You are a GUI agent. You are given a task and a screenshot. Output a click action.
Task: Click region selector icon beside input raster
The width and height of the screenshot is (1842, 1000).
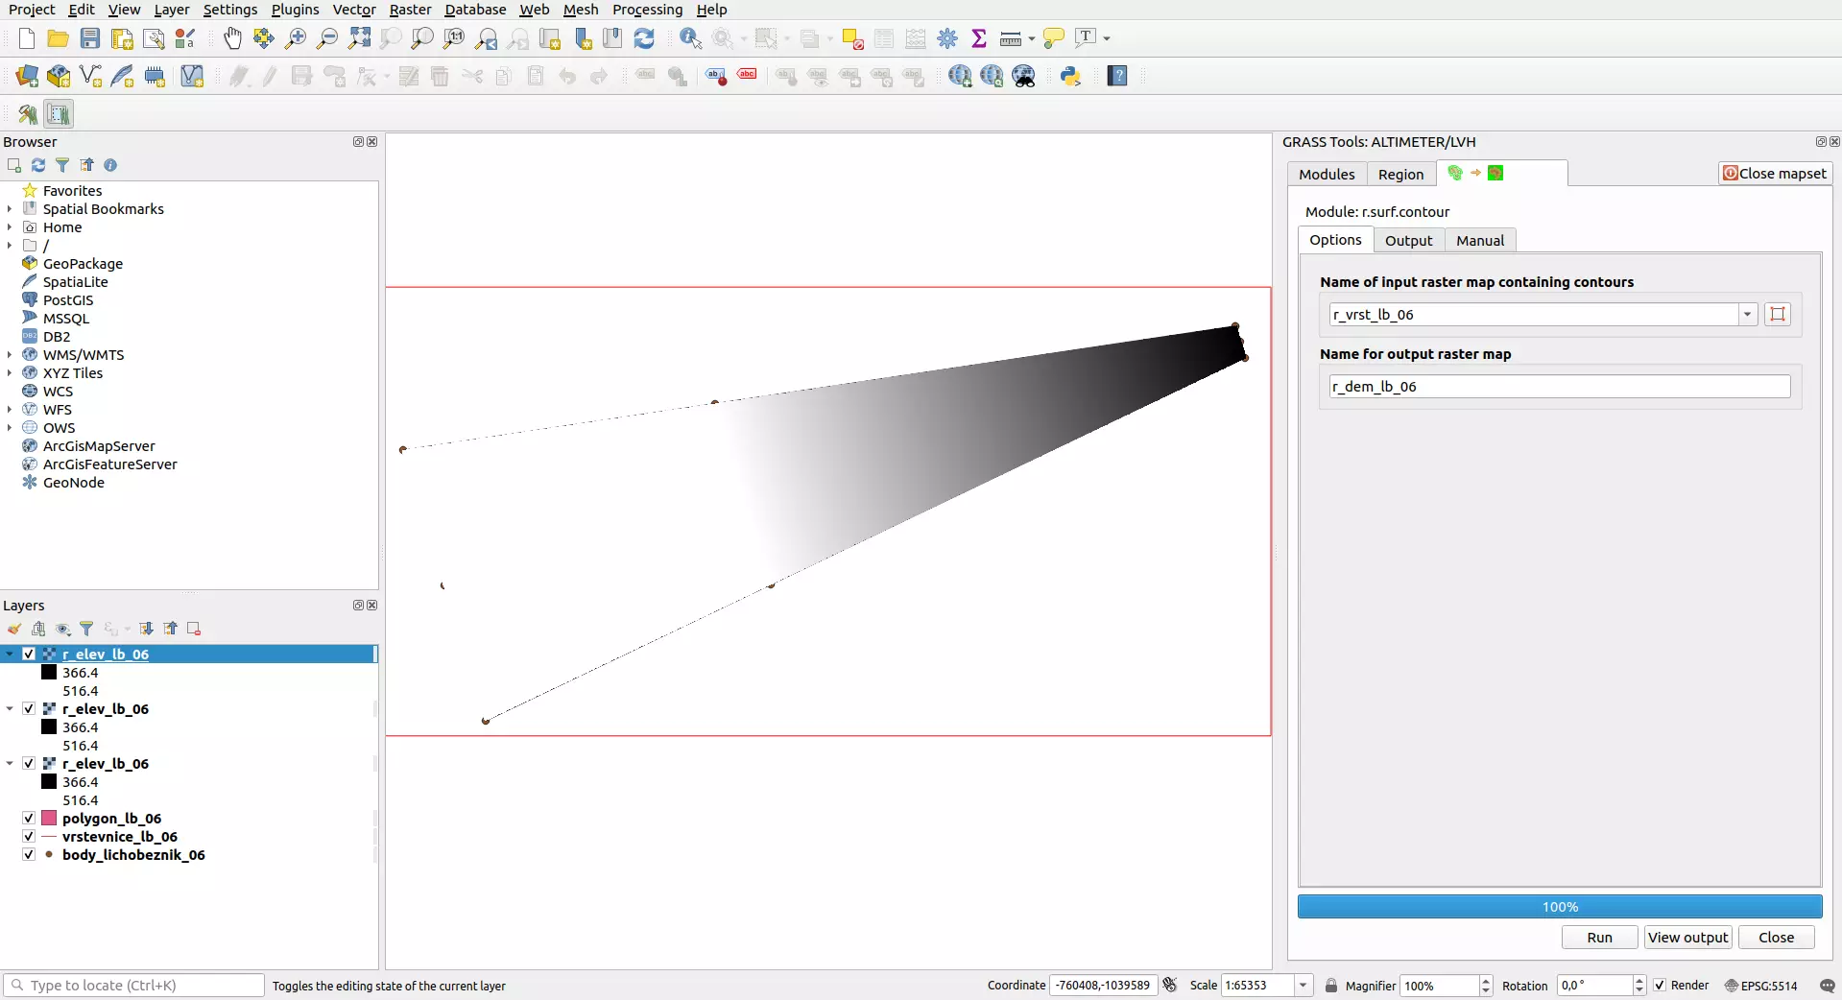point(1777,315)
